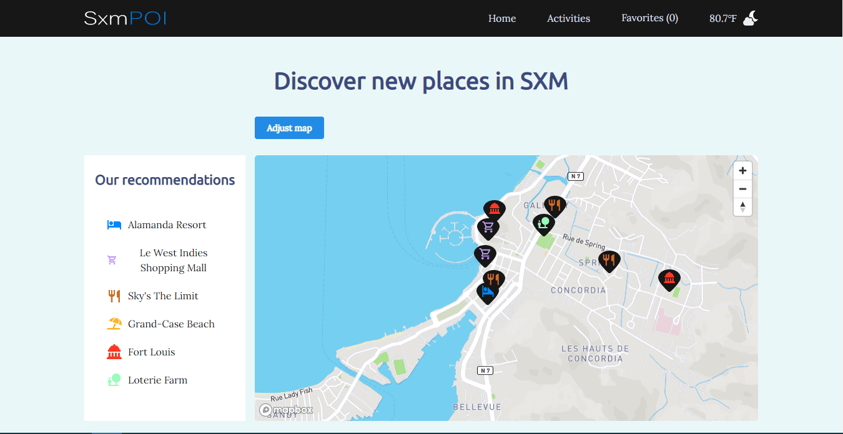The width and height of the screenshot is (843, 434).
Task: Go to the Activities page
Action: 568,18
